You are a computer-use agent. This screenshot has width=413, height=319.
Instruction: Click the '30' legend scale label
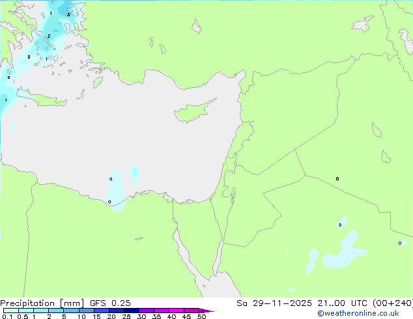pos(141,316)
